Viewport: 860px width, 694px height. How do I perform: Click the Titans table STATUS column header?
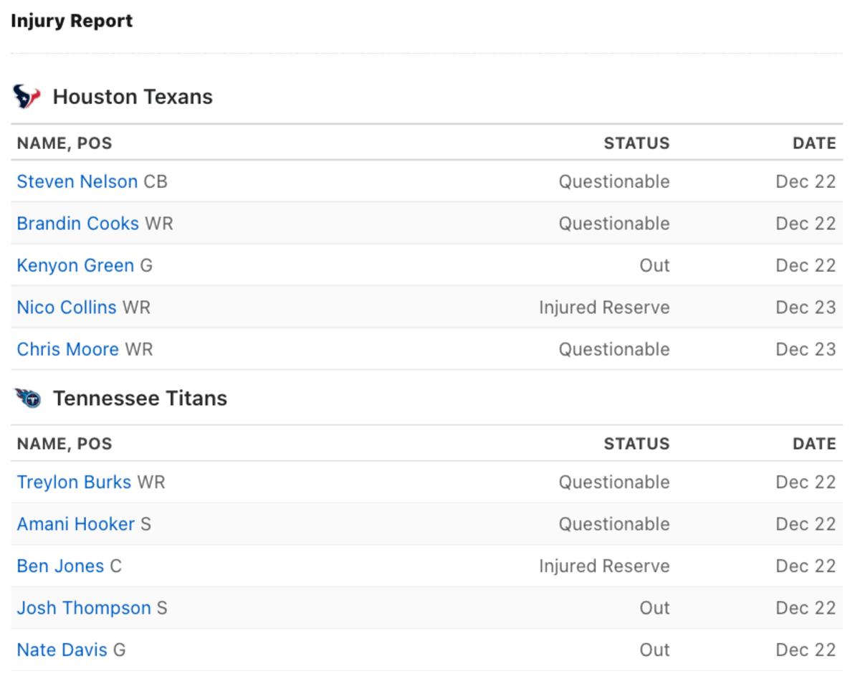tap(636, 444)
